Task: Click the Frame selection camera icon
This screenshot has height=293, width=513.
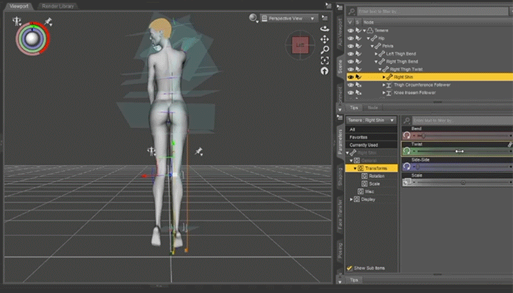Action: (x=324, y=60)
